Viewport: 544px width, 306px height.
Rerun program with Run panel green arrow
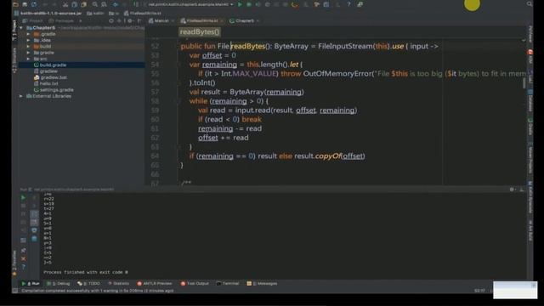pyautogui.click(x=23, y=197)
